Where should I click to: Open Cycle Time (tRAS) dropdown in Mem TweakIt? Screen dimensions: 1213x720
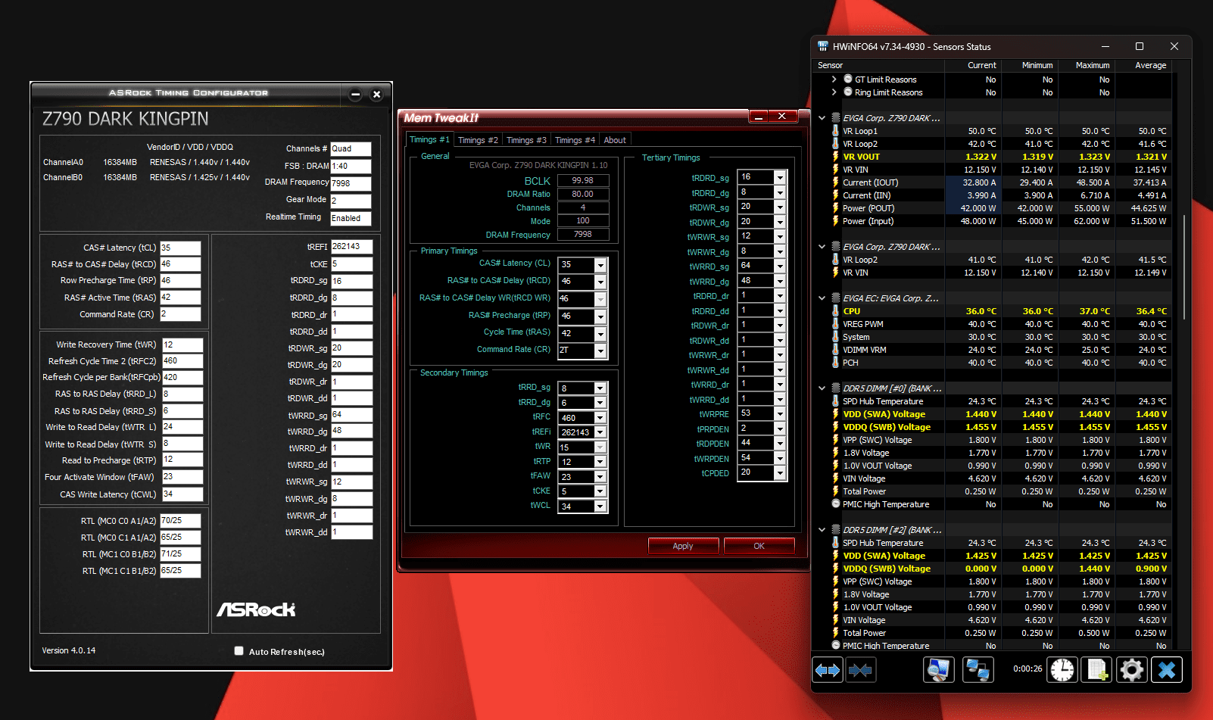pyautogui.click(x=600, y=334)
